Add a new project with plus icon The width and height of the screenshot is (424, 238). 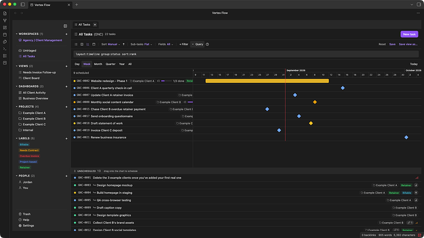tap(66, 107)
